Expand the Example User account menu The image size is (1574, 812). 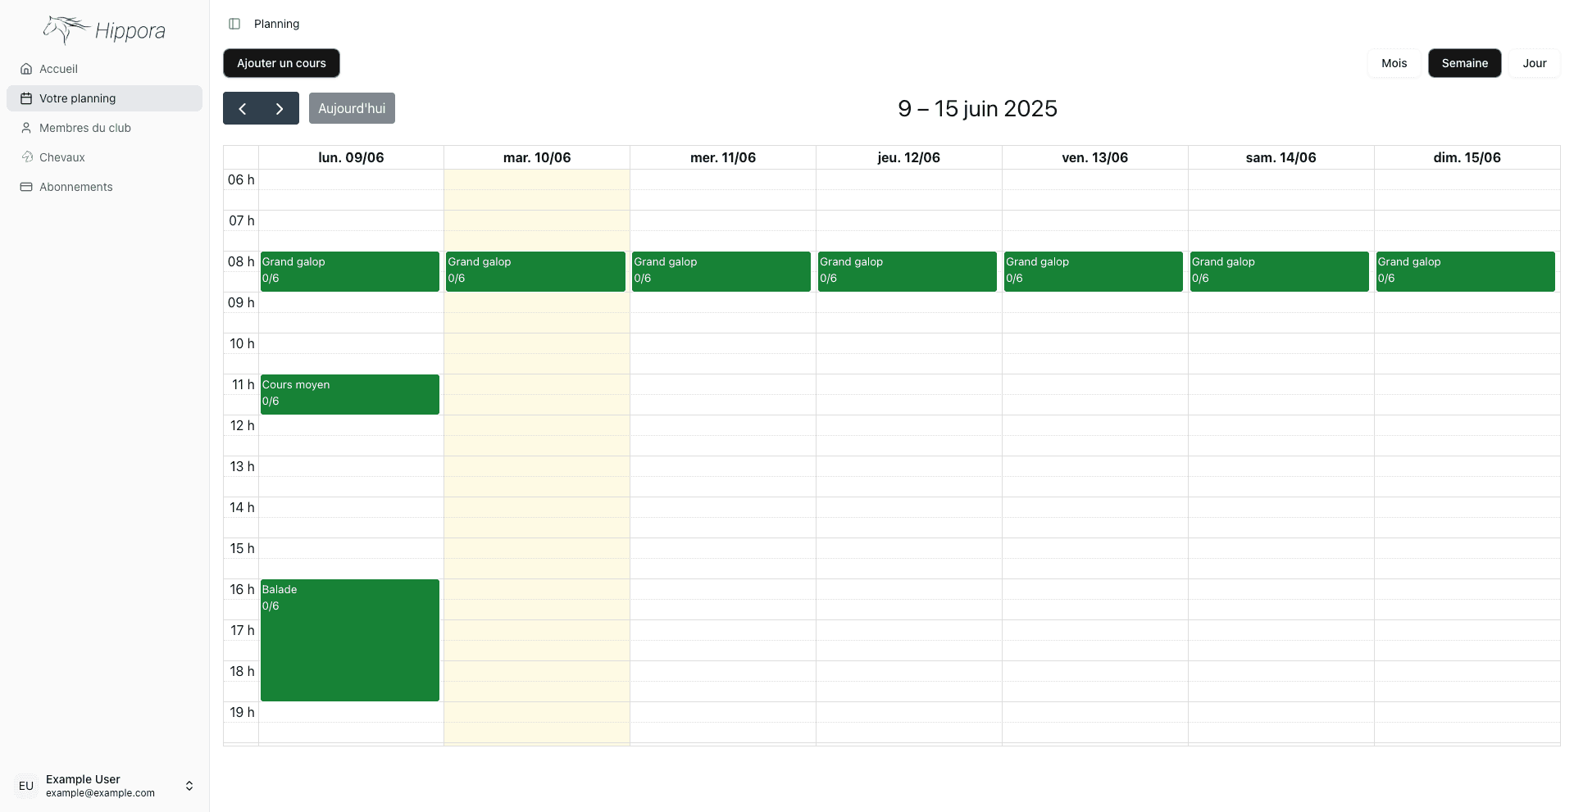click(x=189, y=786)
